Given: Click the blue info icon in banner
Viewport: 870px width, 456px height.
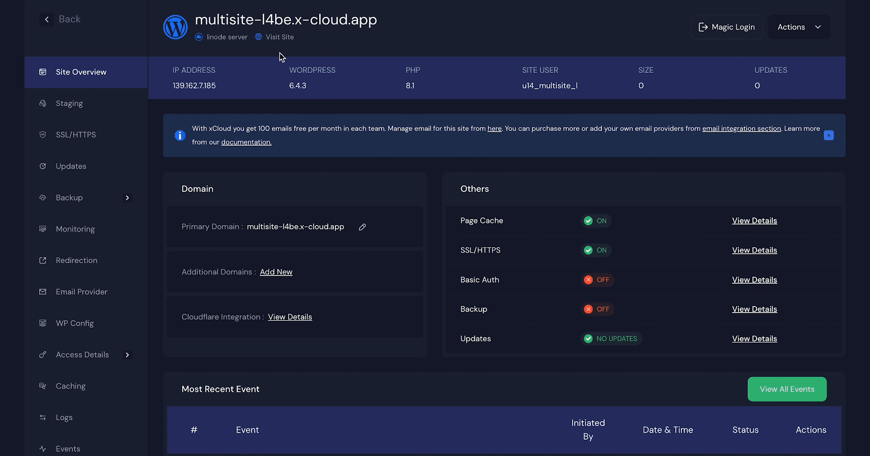Looking at the screenshot, I should click(x=180, y=135).
